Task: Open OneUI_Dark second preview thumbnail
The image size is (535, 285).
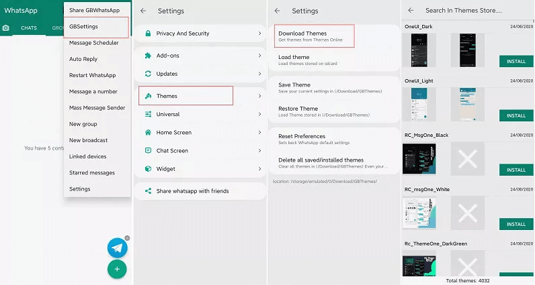Action: pyautogui.click(x=467, y=50)
